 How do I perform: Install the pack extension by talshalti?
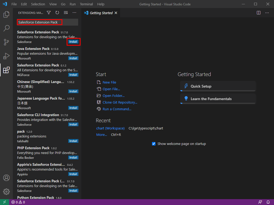click(x=73, y=141)
